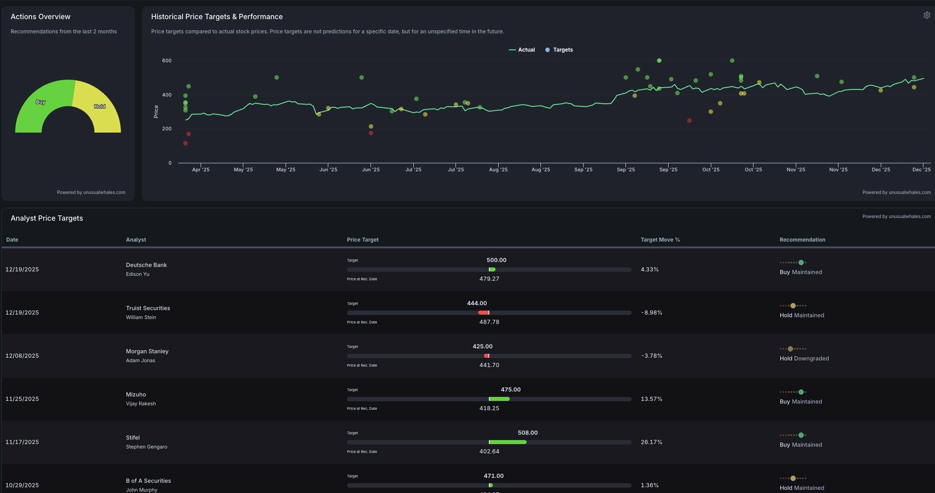Click Stifel 508.00 target bar
Screen dimensions: 935x493
point(507,442)
